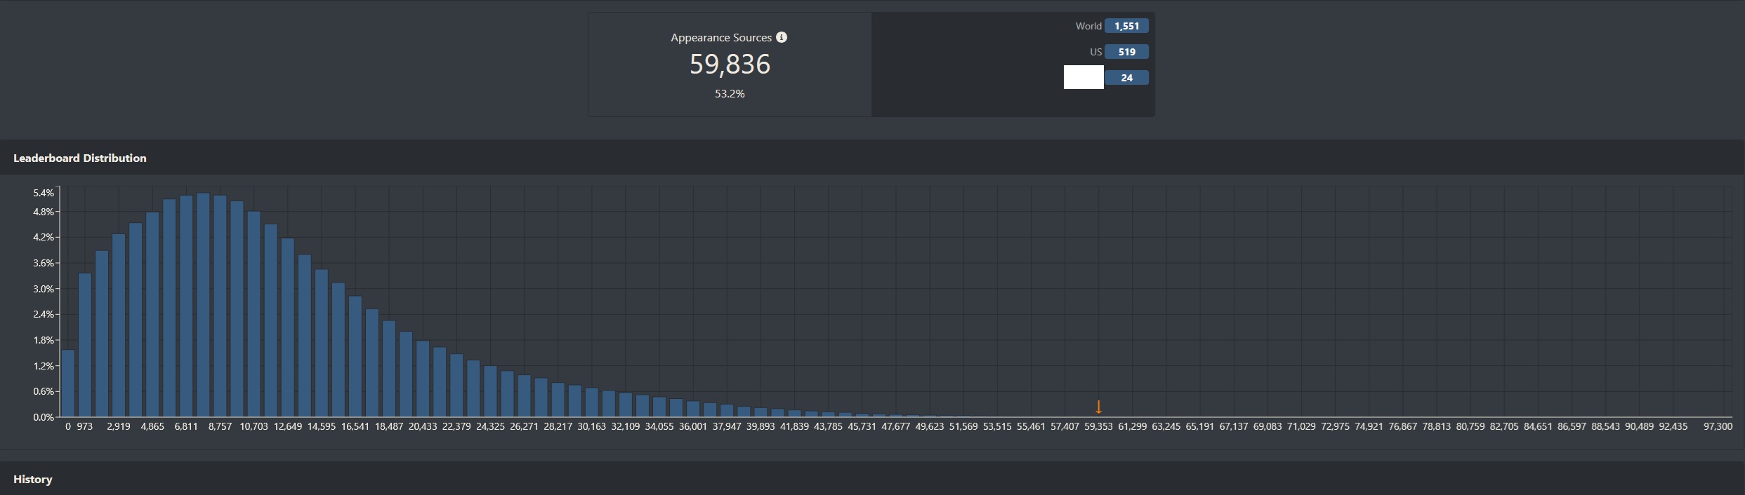Open the History section header
The height and width of the screenshot is (495, 1745).
point(872,479)
